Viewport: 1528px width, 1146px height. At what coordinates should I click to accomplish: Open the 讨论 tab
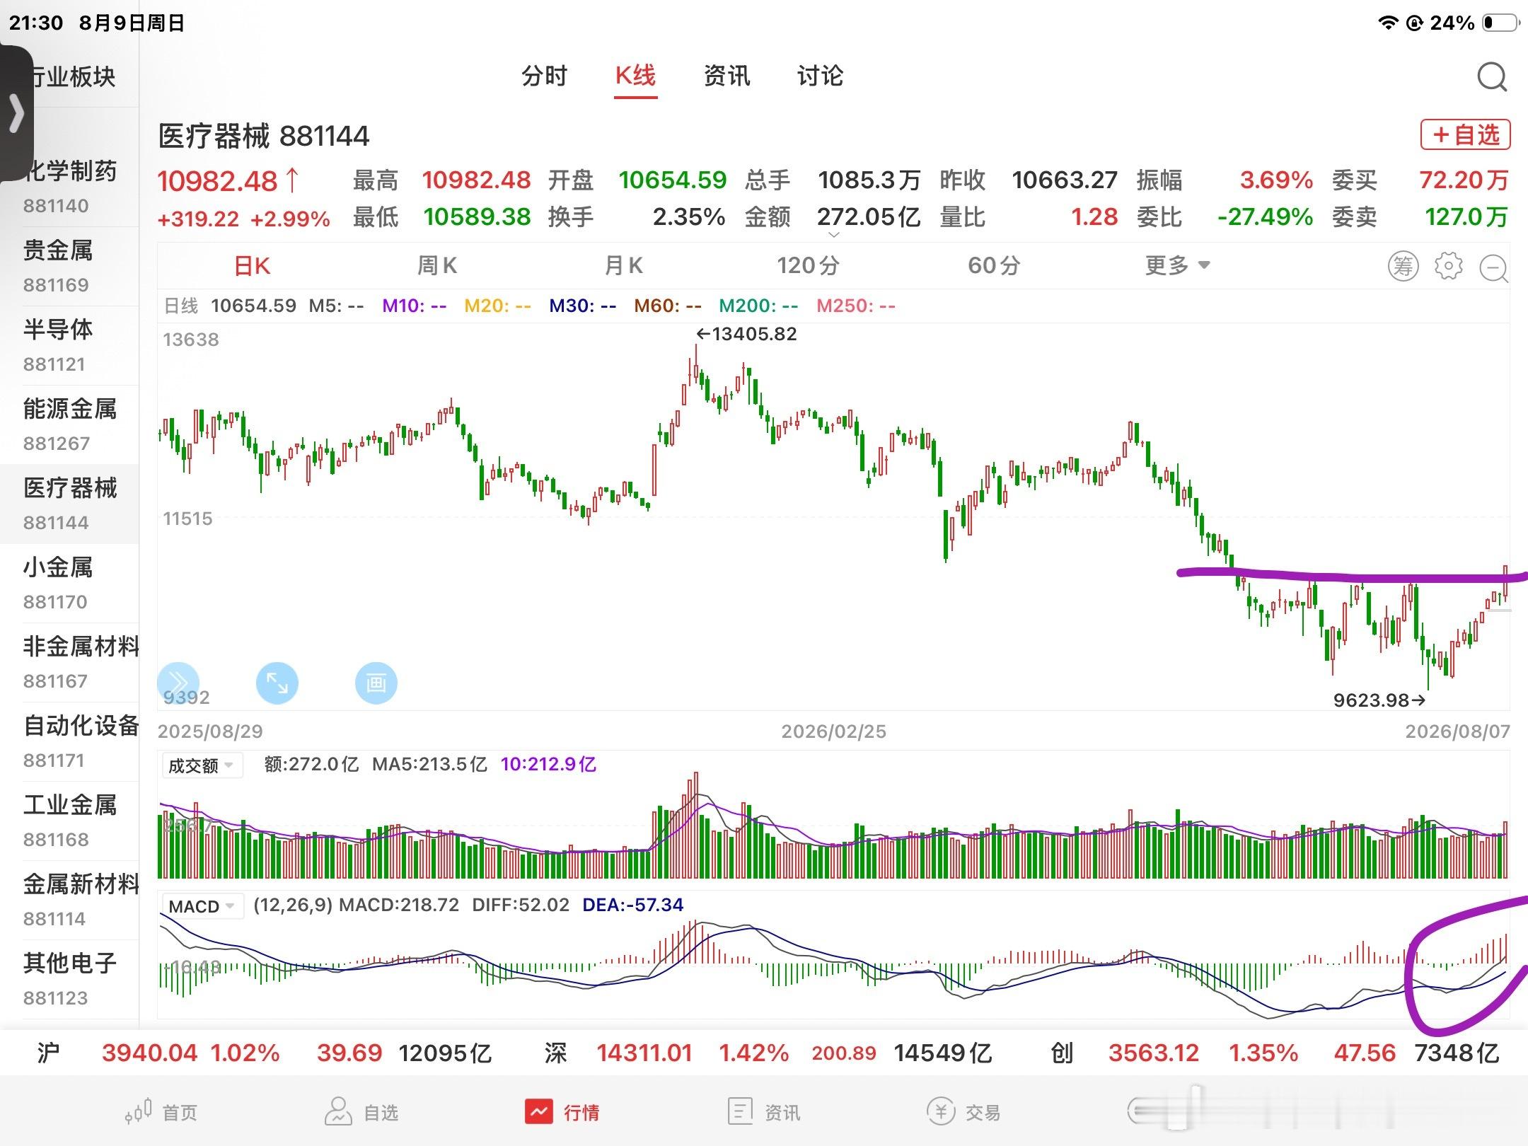(x=820, y=76)
